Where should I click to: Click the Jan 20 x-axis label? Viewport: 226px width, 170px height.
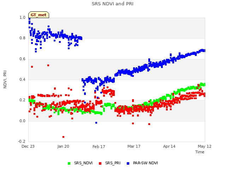[x=63, y=146]
